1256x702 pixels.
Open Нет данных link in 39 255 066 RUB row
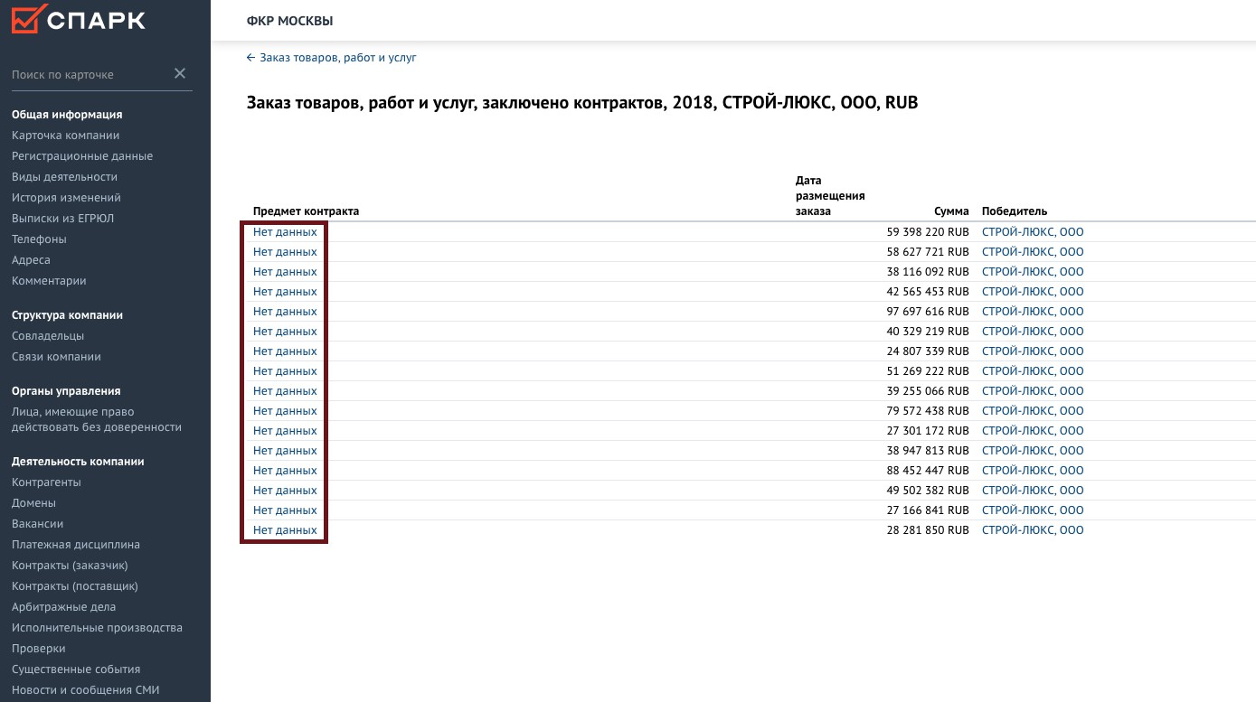[x=285, y=391]
